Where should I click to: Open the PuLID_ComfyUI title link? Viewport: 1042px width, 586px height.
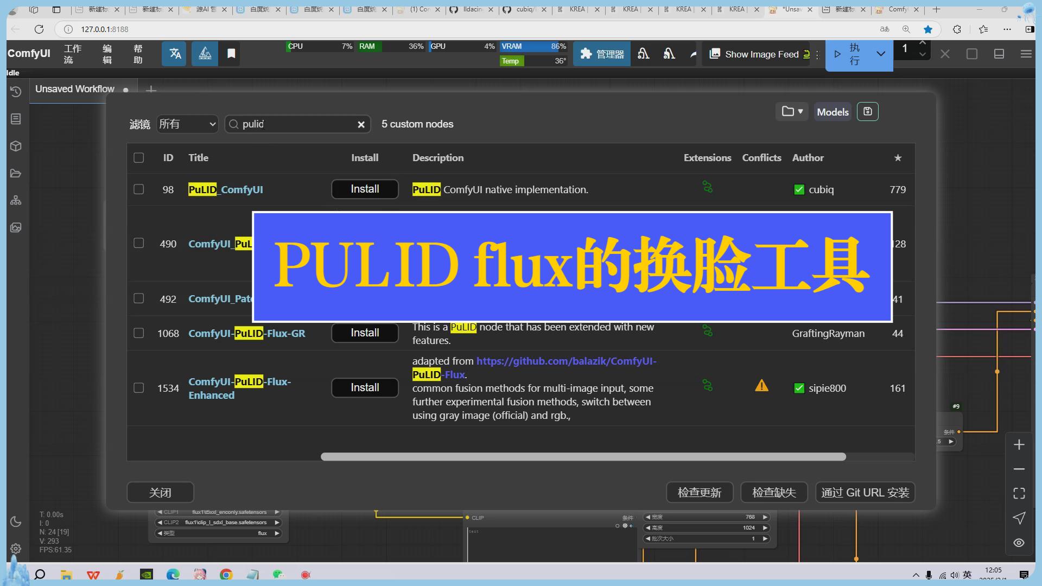click(x=225, y=189)
